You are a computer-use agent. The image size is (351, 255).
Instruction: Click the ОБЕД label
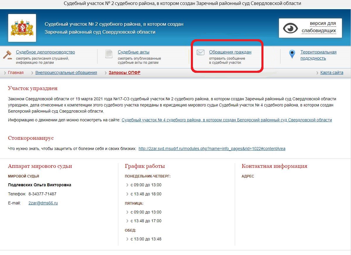pos(131,230)
